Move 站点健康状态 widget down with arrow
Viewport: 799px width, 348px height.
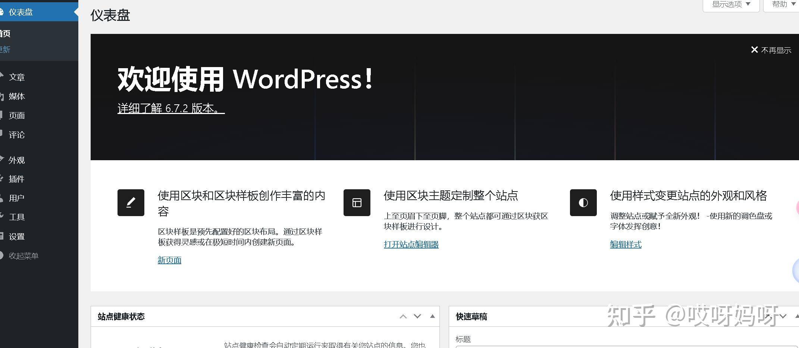click(417, 316)
